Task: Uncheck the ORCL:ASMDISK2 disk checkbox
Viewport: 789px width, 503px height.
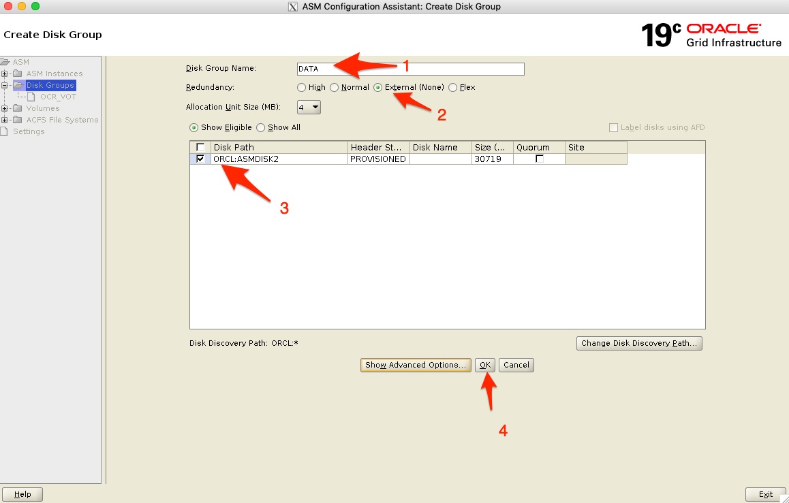Action: pos(200,159)
